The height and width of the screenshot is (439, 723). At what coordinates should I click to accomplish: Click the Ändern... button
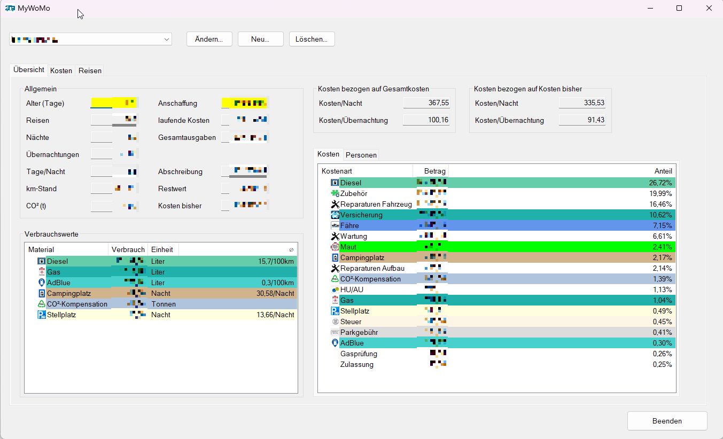[209, 39]
